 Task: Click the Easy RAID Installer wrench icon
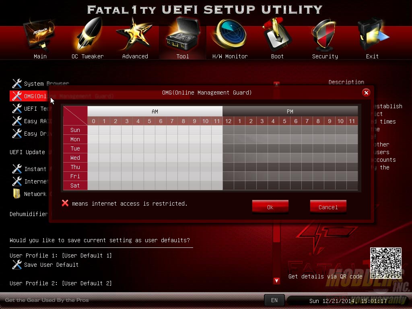tap(17, 121)
